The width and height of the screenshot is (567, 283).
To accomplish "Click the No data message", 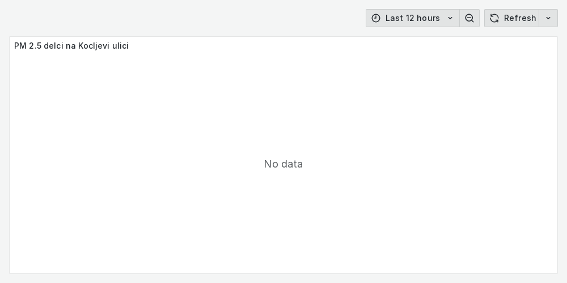I will (283, 164).
